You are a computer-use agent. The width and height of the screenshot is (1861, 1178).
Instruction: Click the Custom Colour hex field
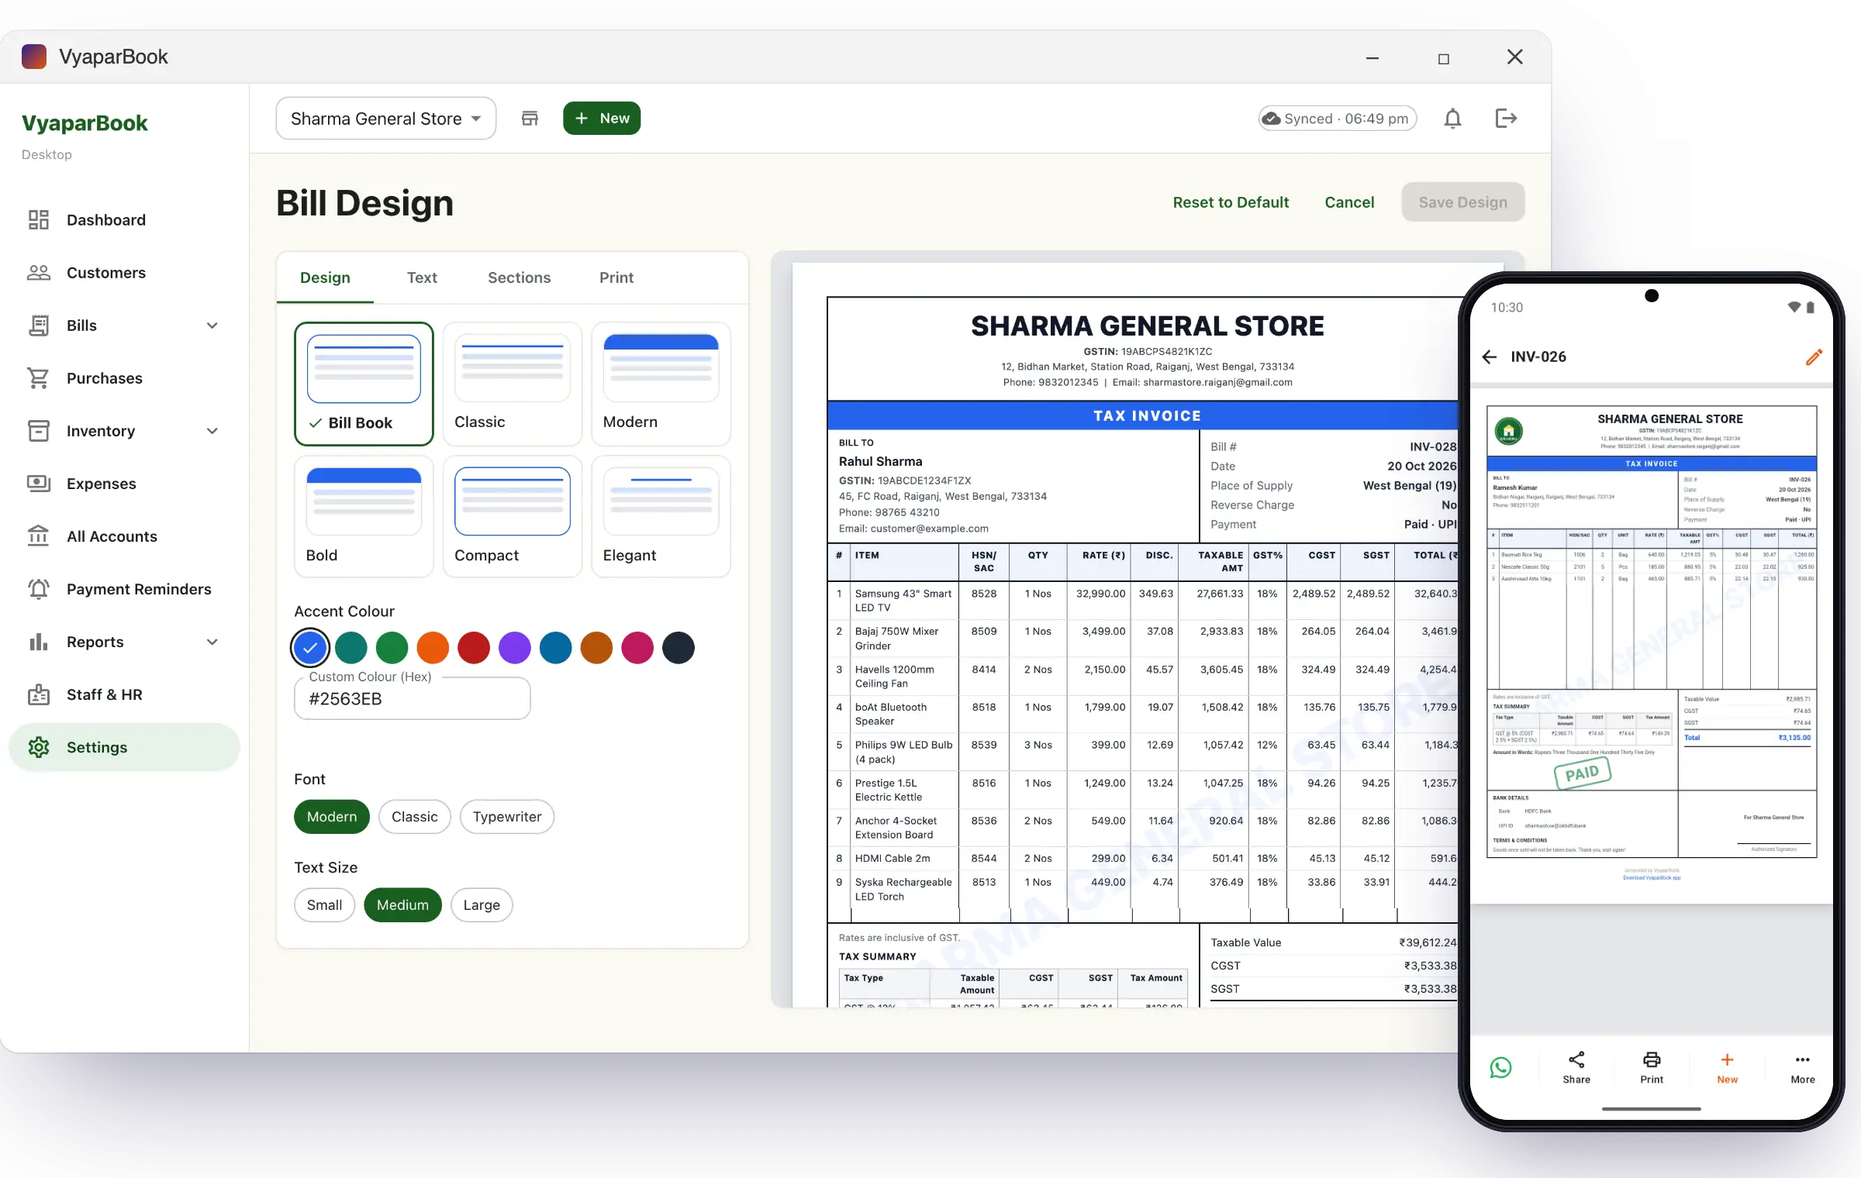[413, 699]
